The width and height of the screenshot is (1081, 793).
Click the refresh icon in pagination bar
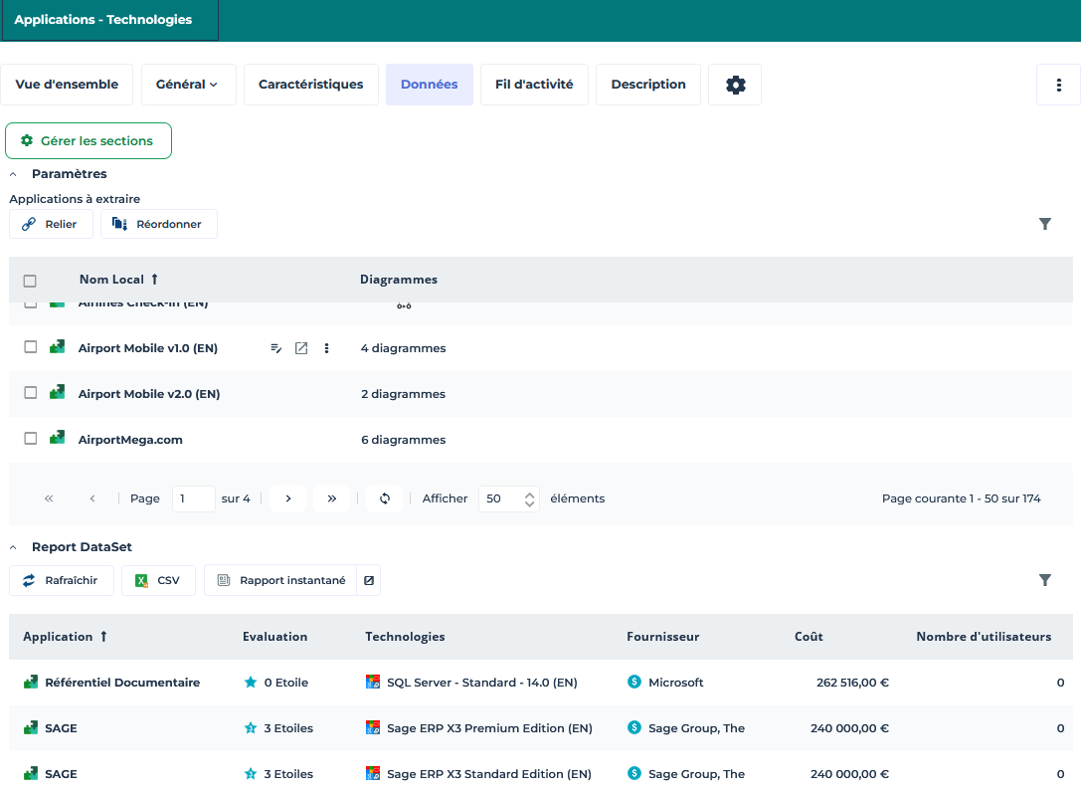(x=385, y=498)
